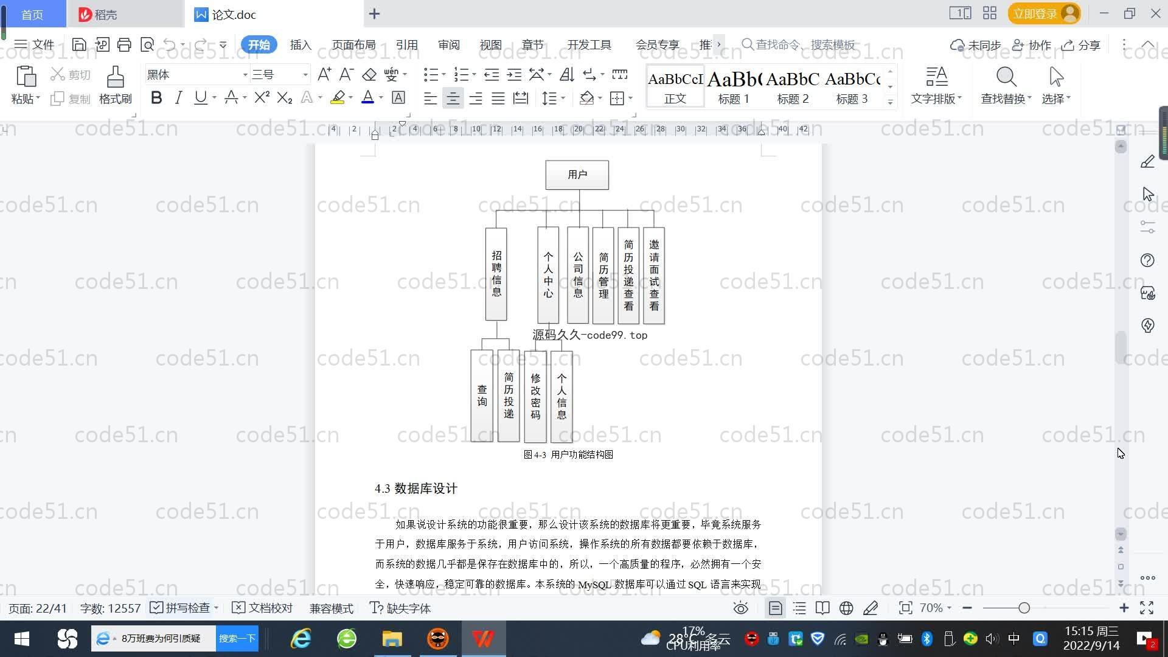Switch to Page layout view
Image resolution: width=1168 pixels, height=657 pixels.
tap(775, 608)
